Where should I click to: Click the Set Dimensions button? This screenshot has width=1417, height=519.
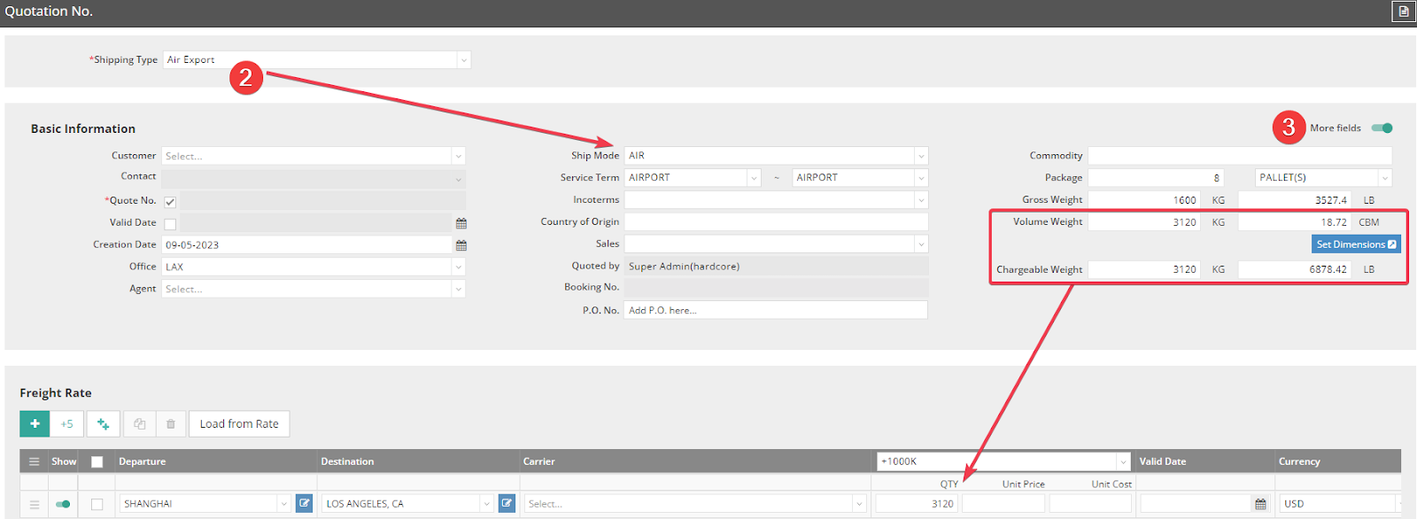coord(1355,244)
